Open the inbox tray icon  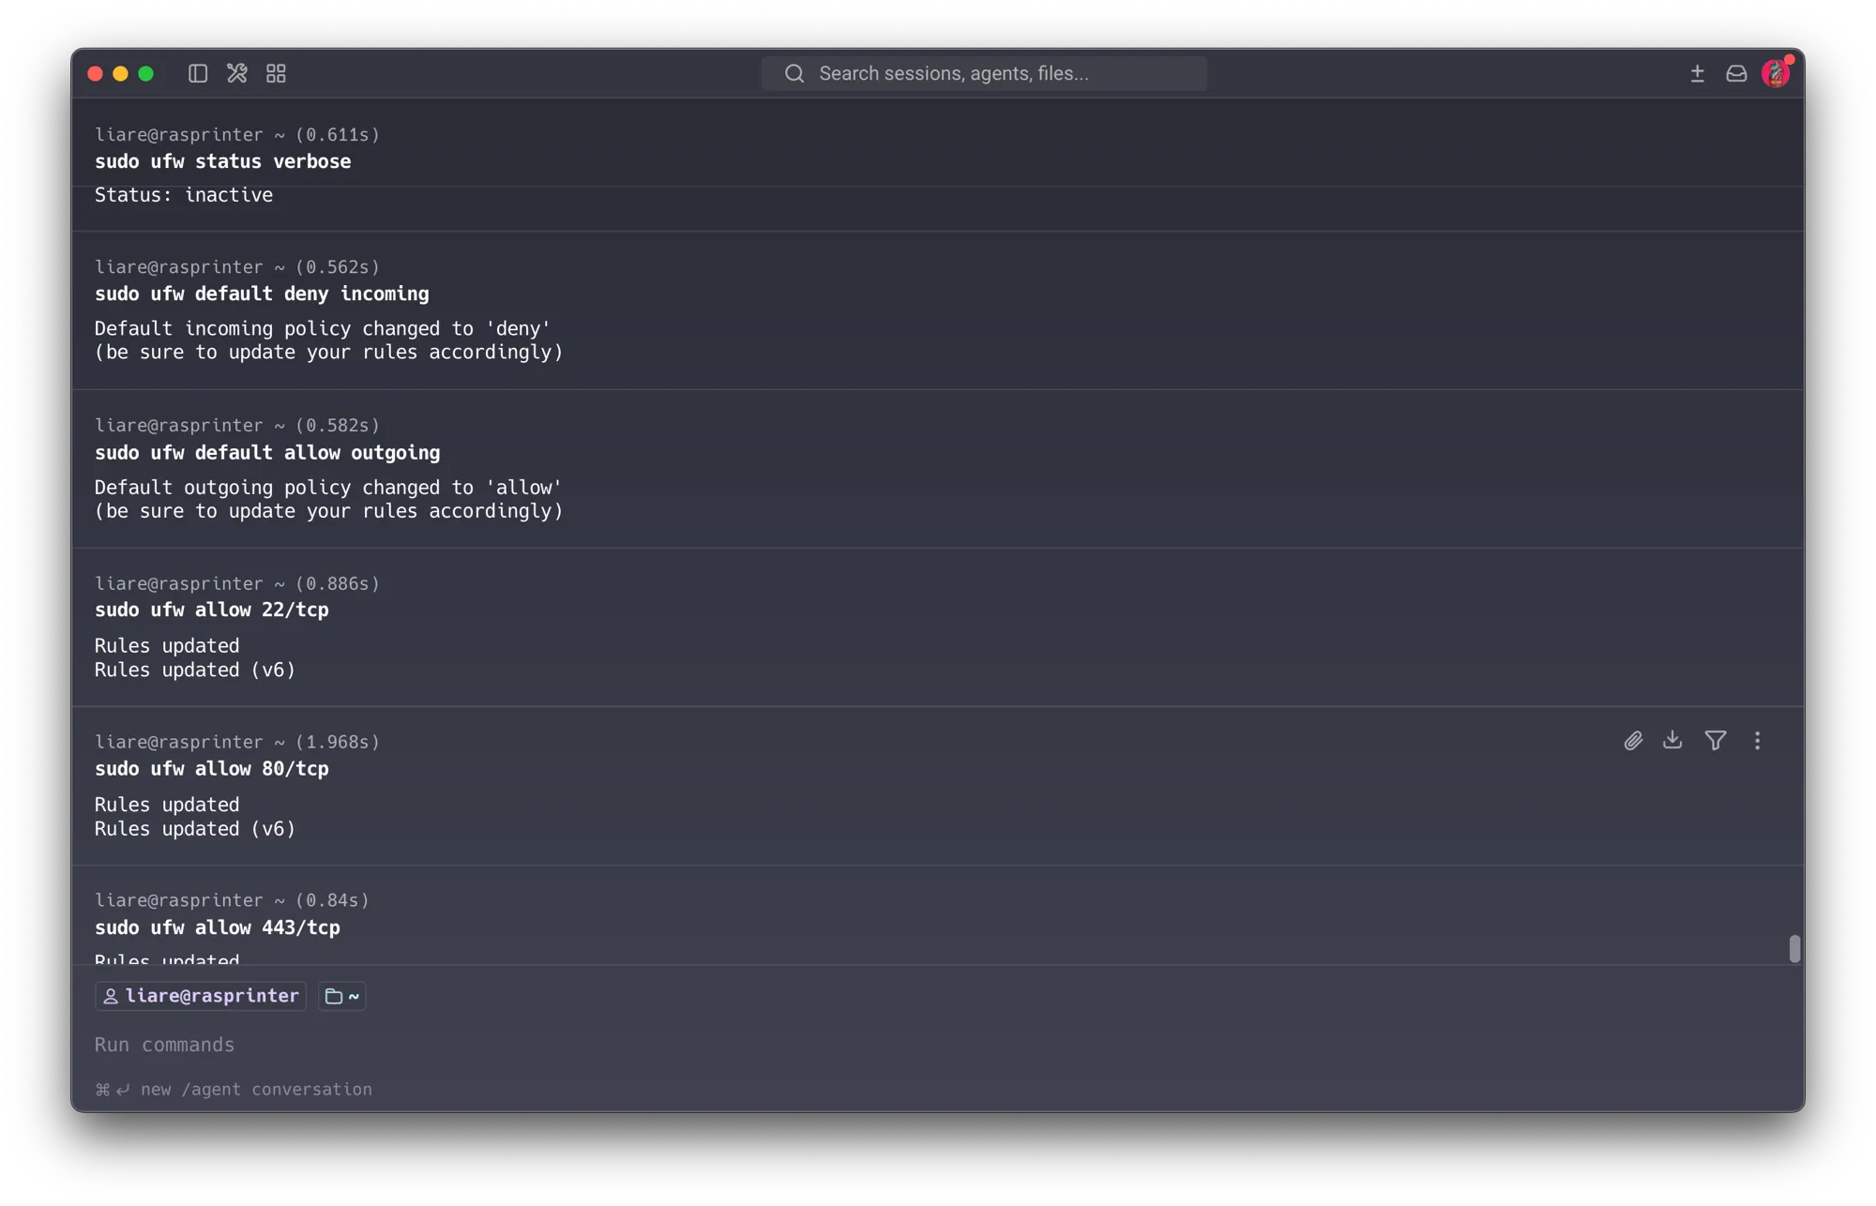point(1736,73)
